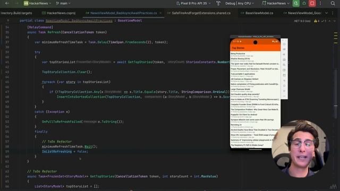Open 'Did Claude's quality drop recently?' story
Image resolution: width=340 pixels, height=191 pixels.
tap(255, 95)
